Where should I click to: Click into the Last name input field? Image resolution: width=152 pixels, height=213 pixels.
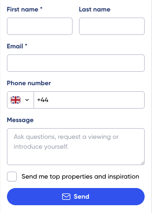[112, 26]
